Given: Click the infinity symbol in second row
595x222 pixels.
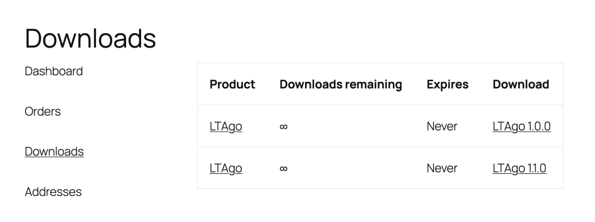Looking at the screenshot, I should click(284, 168).
